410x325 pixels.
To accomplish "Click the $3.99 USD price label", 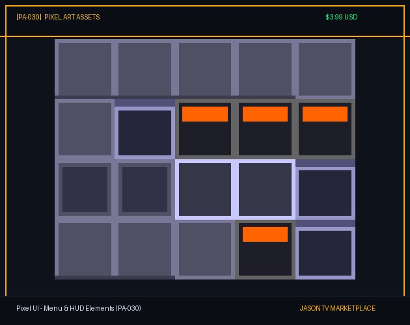I will coord(341,18).
